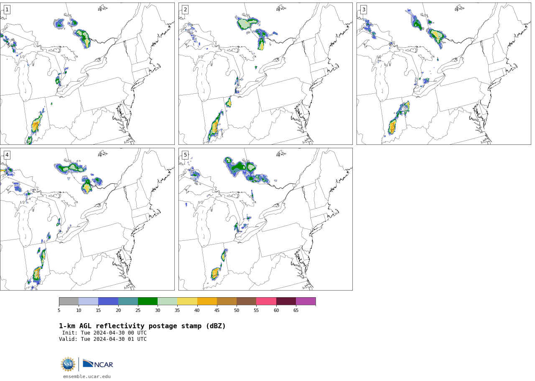The image size is (535, 381).
Task: Click the Init: Tue 2024-04-30 00 UTC text
Action: (104, 333)
